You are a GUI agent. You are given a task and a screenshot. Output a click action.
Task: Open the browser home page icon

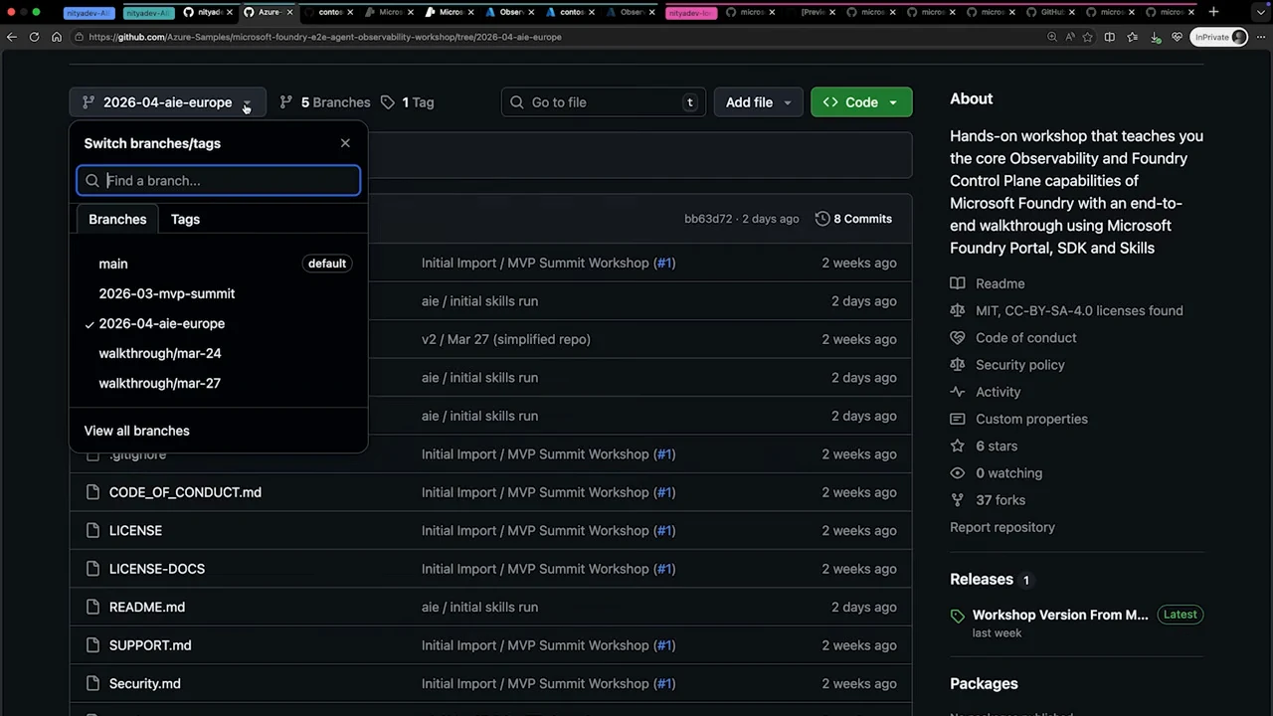[x=56, y=37]
